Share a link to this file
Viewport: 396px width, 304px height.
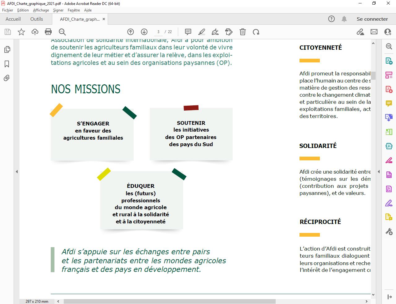click(360, 32)
